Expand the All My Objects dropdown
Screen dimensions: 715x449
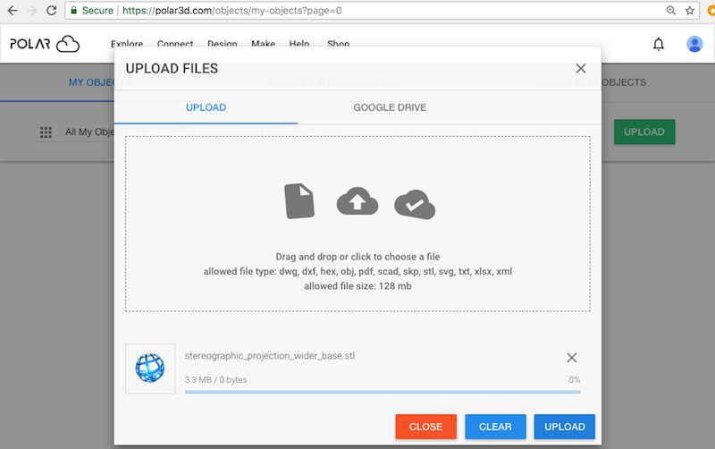pyautogui.click(x=91, y=132)
